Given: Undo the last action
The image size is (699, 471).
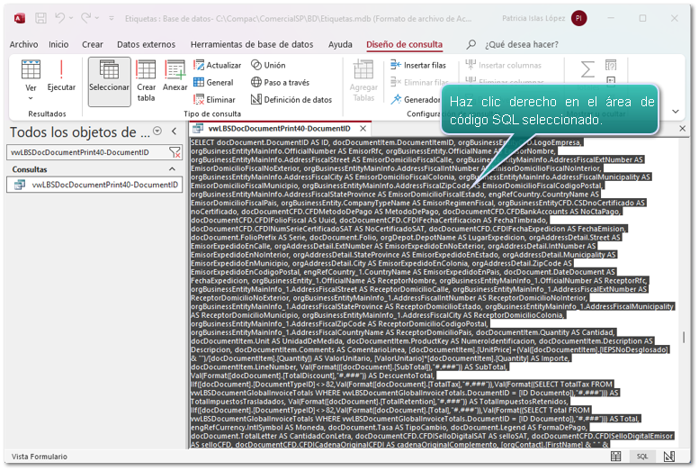Looking at the screenshot, I should coord(59,18).
